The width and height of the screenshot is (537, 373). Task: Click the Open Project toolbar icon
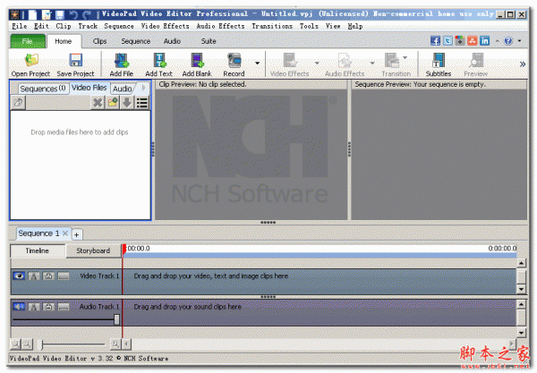pyautogui.click(x=31, y=60)
